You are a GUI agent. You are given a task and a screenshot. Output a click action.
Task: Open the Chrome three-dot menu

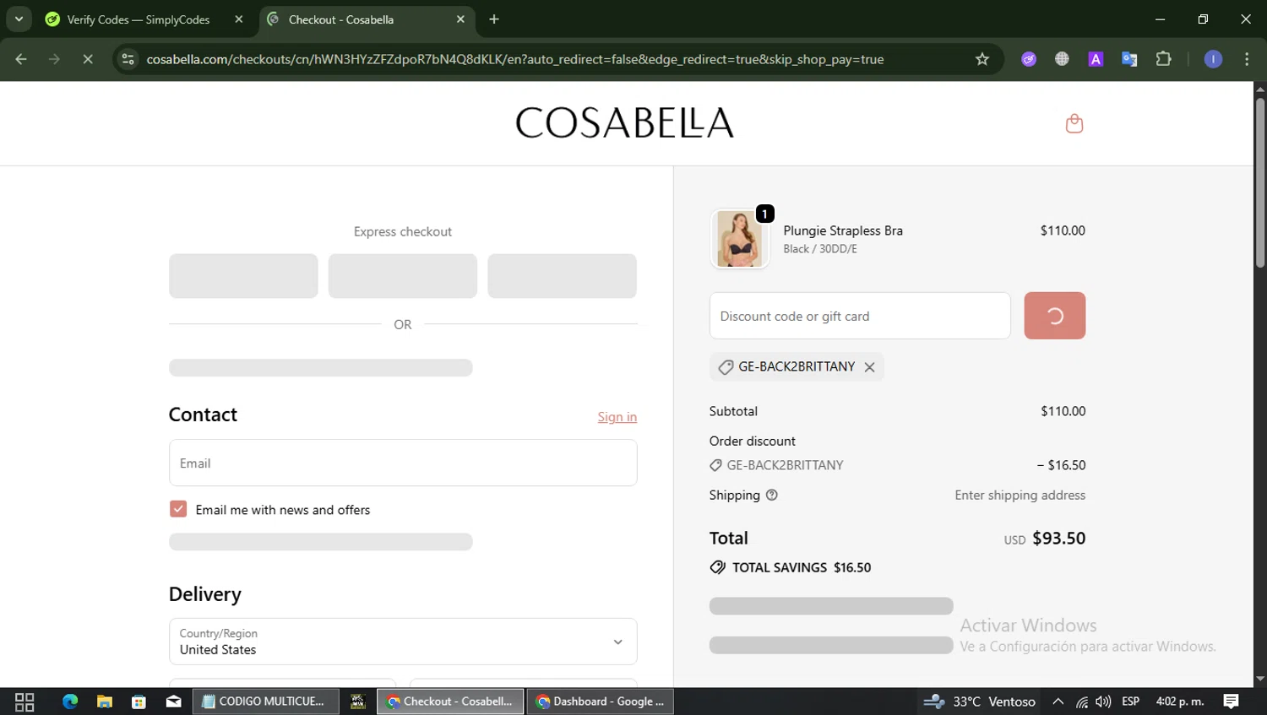click(1247, 59)
